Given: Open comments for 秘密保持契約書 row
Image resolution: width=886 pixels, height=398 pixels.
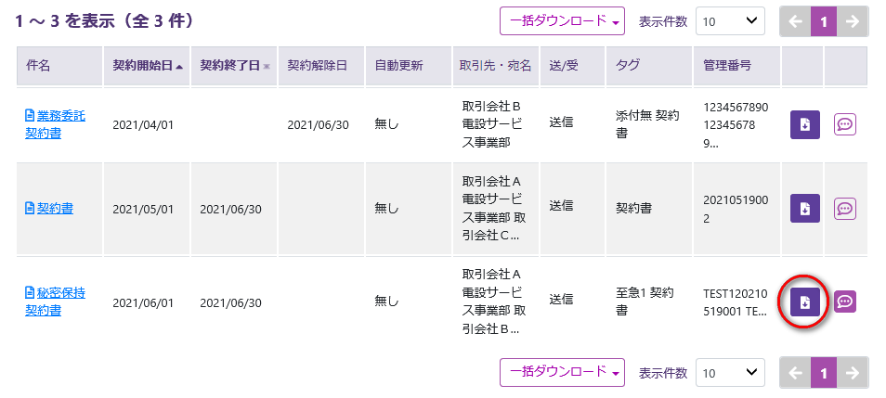Looking at the screenshot, I should (844, 302).
